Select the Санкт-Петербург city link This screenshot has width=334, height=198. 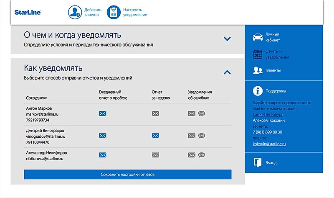[x=268, y=114]
